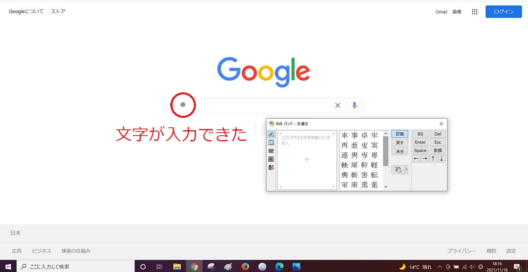Close the IME Pad window
Viewport: 528px width, 272px height.
pyautogui.click(x=441, y=124)
